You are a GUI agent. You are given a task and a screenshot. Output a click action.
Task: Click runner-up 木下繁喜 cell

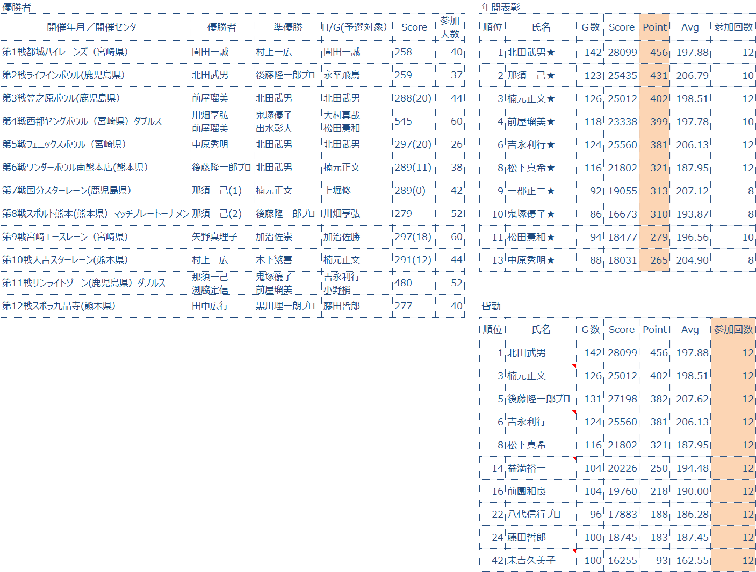coord(287,260)
